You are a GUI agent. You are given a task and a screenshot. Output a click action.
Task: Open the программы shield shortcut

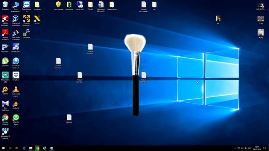pyautogui.click(x=58, y=5)
